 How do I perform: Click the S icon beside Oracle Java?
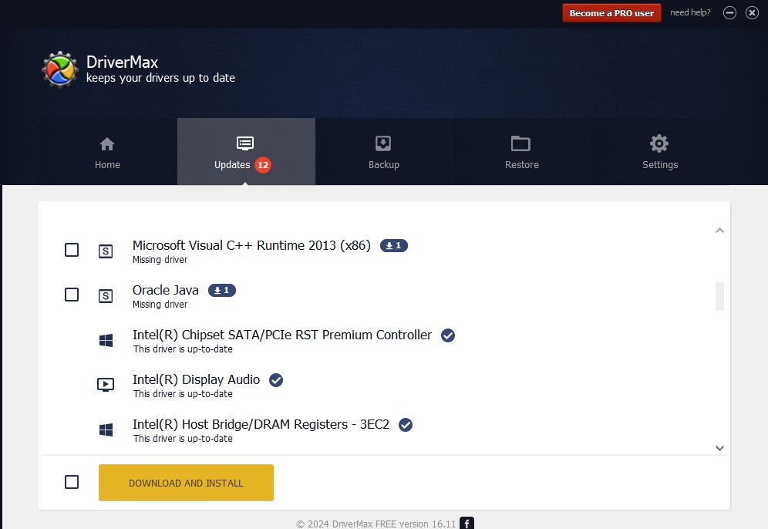click(x=106, y=296)
